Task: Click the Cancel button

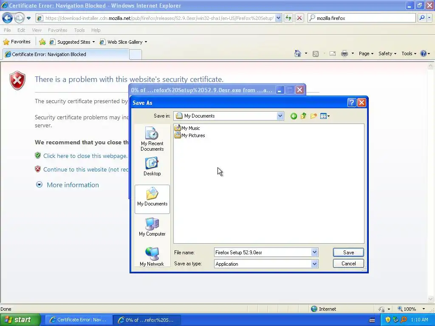Action: click(x=348, y=263)
